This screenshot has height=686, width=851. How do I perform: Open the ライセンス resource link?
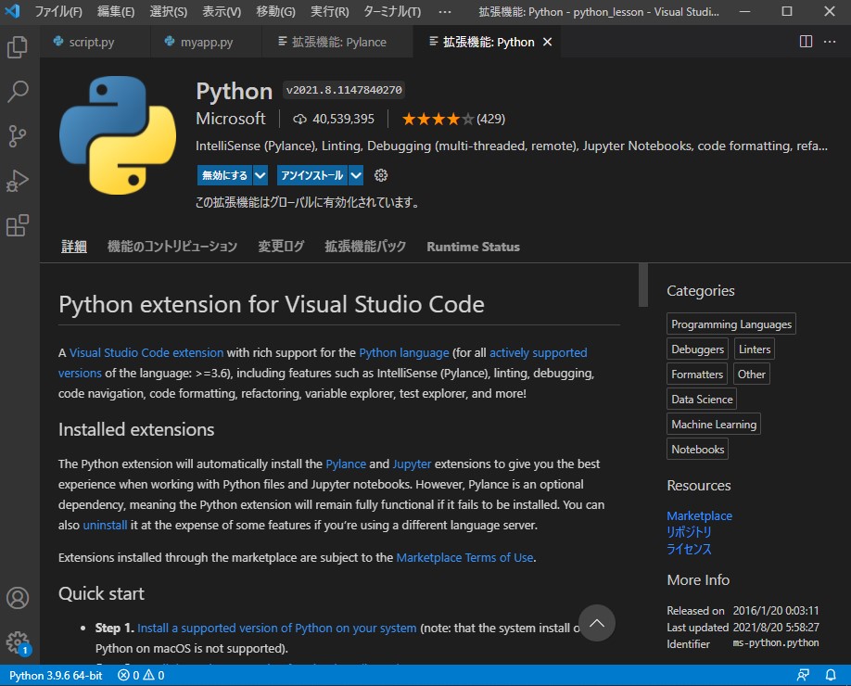click(689, 549)
